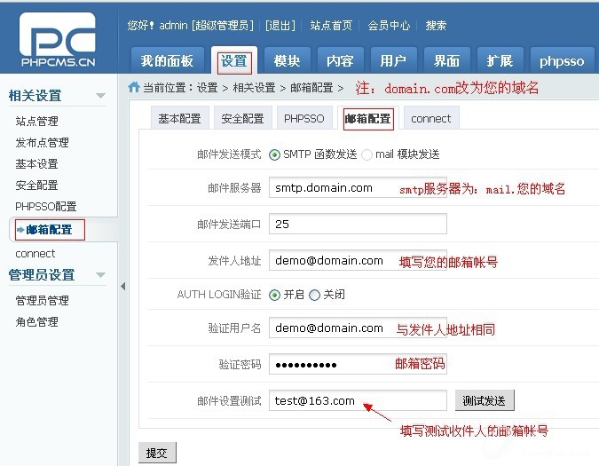Click the 退出 logout link

point(280,26)
